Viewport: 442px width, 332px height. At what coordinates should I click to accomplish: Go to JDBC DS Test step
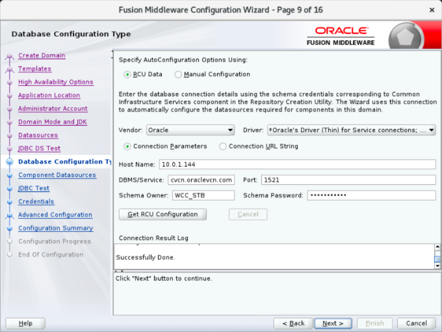click(x=39, y=148)
